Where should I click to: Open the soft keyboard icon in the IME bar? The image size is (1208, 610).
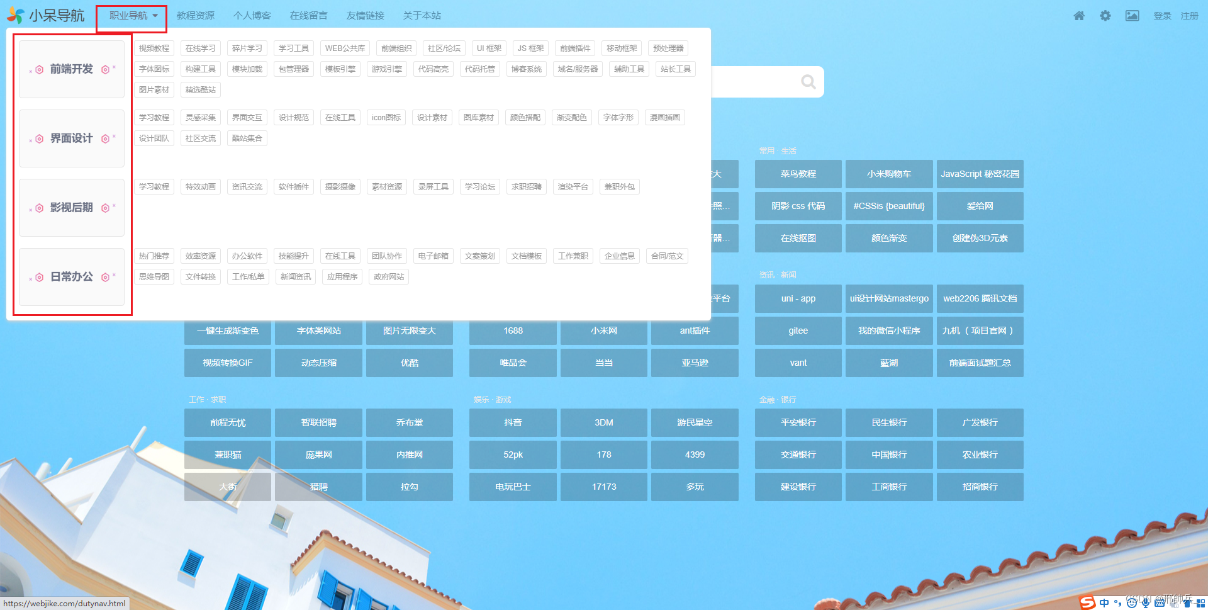pos(1160,603)
